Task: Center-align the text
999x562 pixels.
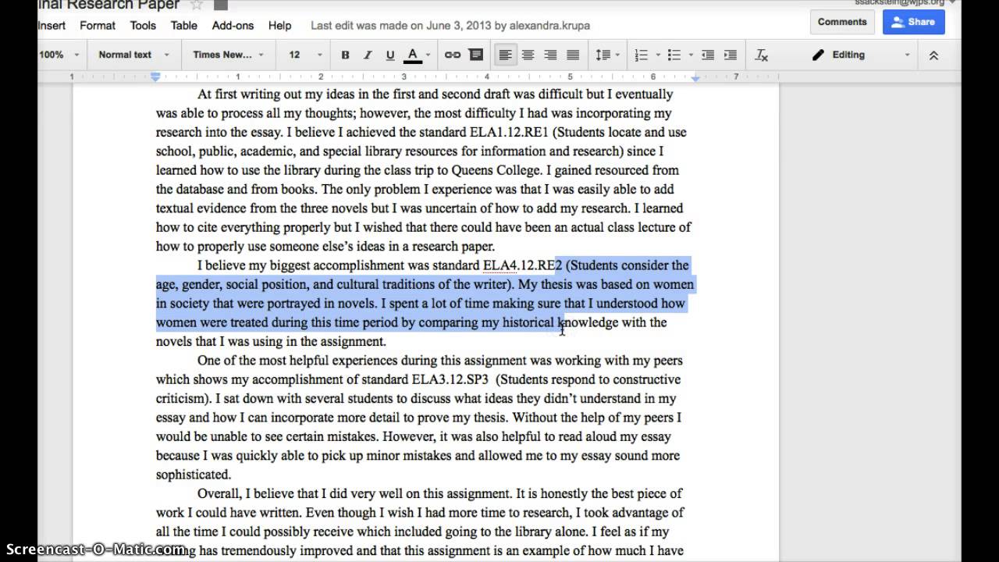Action: 528,55
